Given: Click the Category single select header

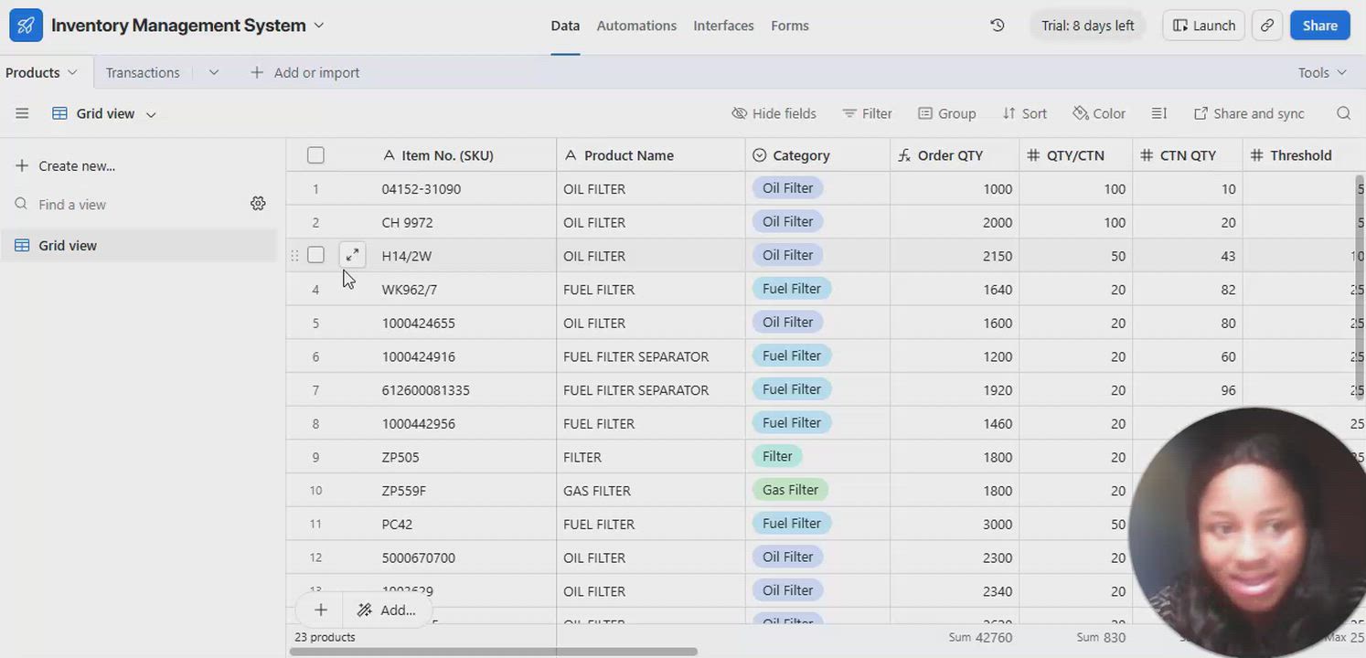Looking at the screenshot, I should coord(817,155).
